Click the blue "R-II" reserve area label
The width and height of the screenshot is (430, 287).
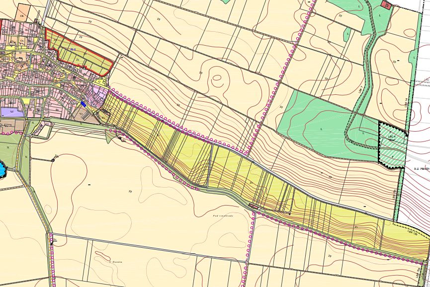pos(73,49)
